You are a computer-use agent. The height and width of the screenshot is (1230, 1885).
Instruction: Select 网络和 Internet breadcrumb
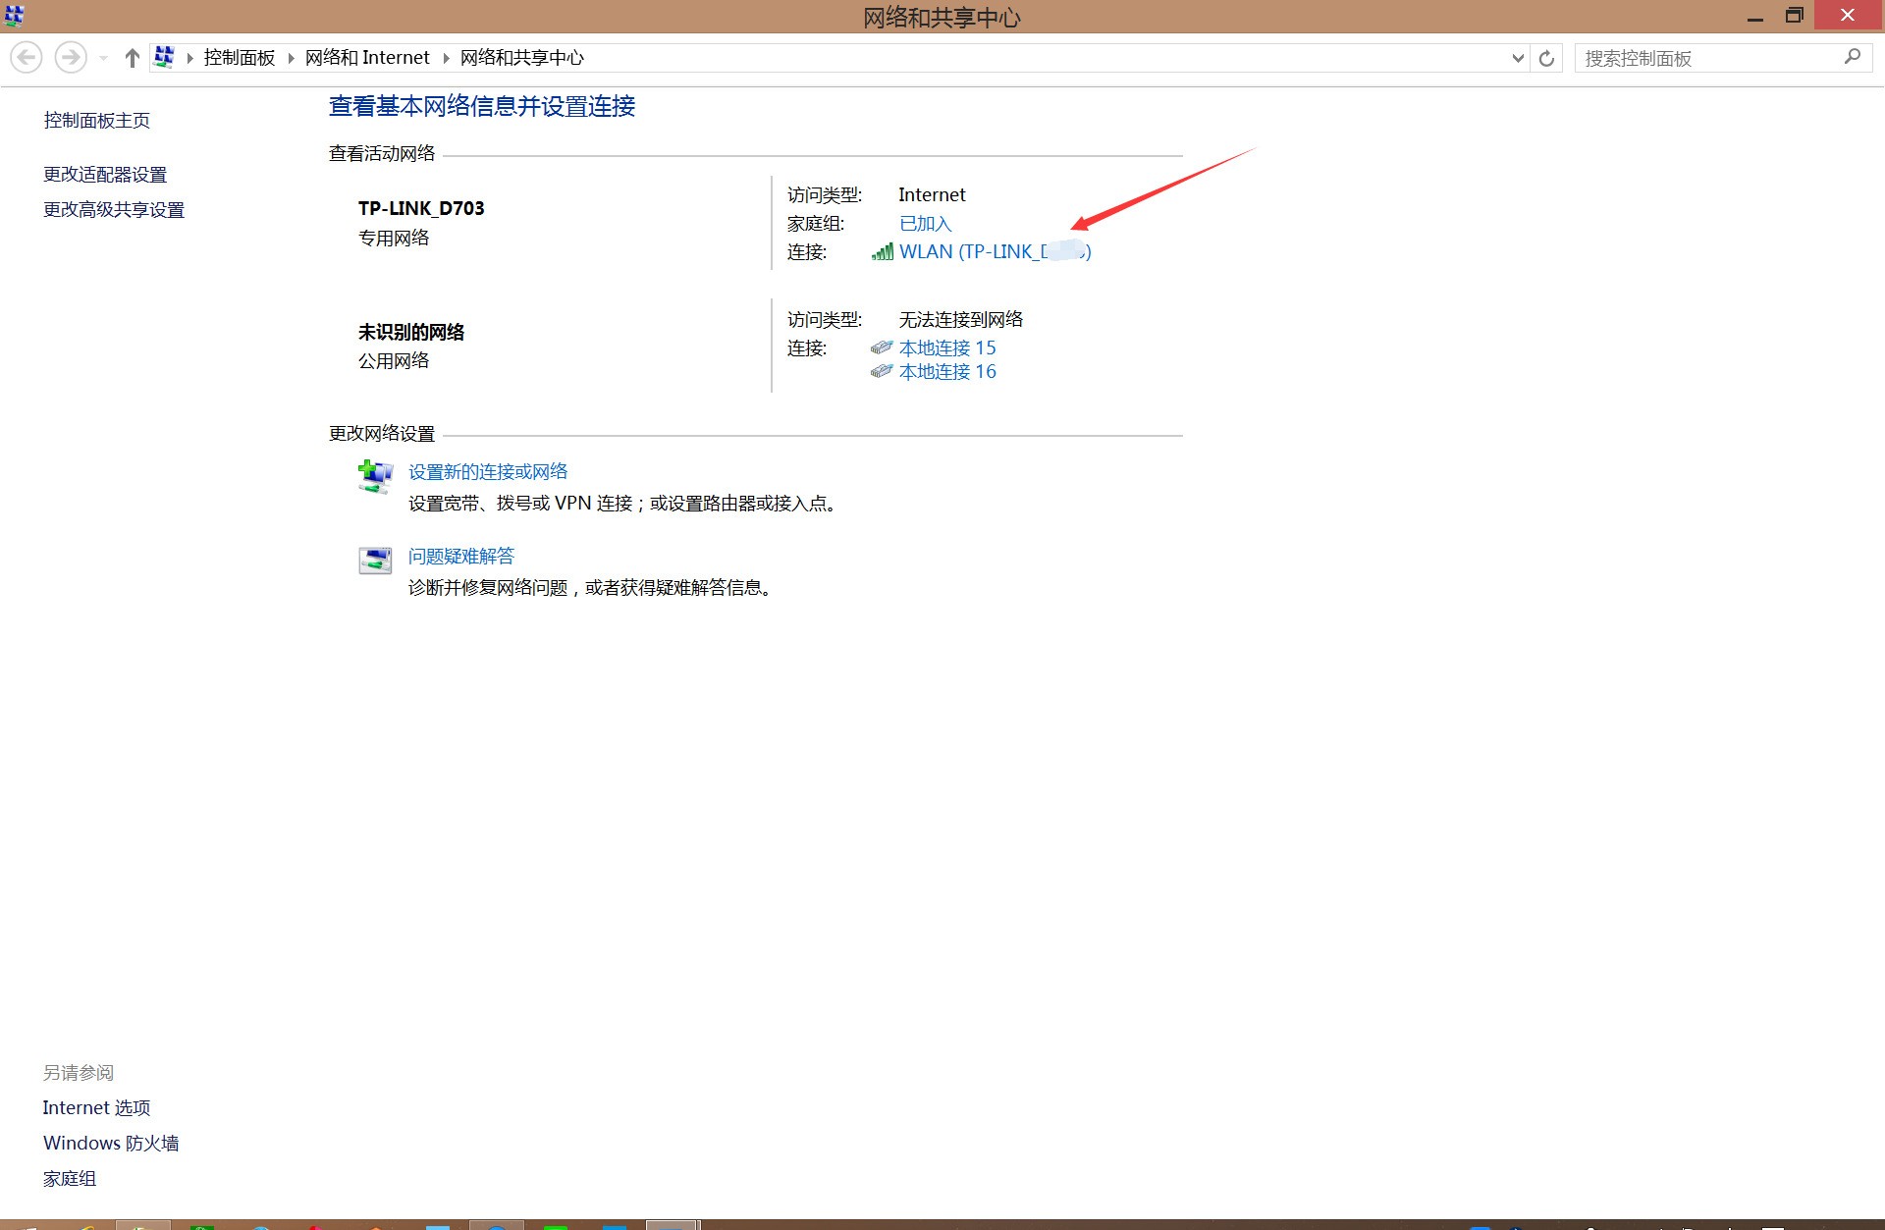[367, 58]
